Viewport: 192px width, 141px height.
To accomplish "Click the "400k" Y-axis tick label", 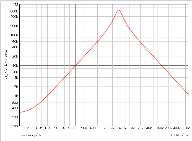I will [14, 16].
